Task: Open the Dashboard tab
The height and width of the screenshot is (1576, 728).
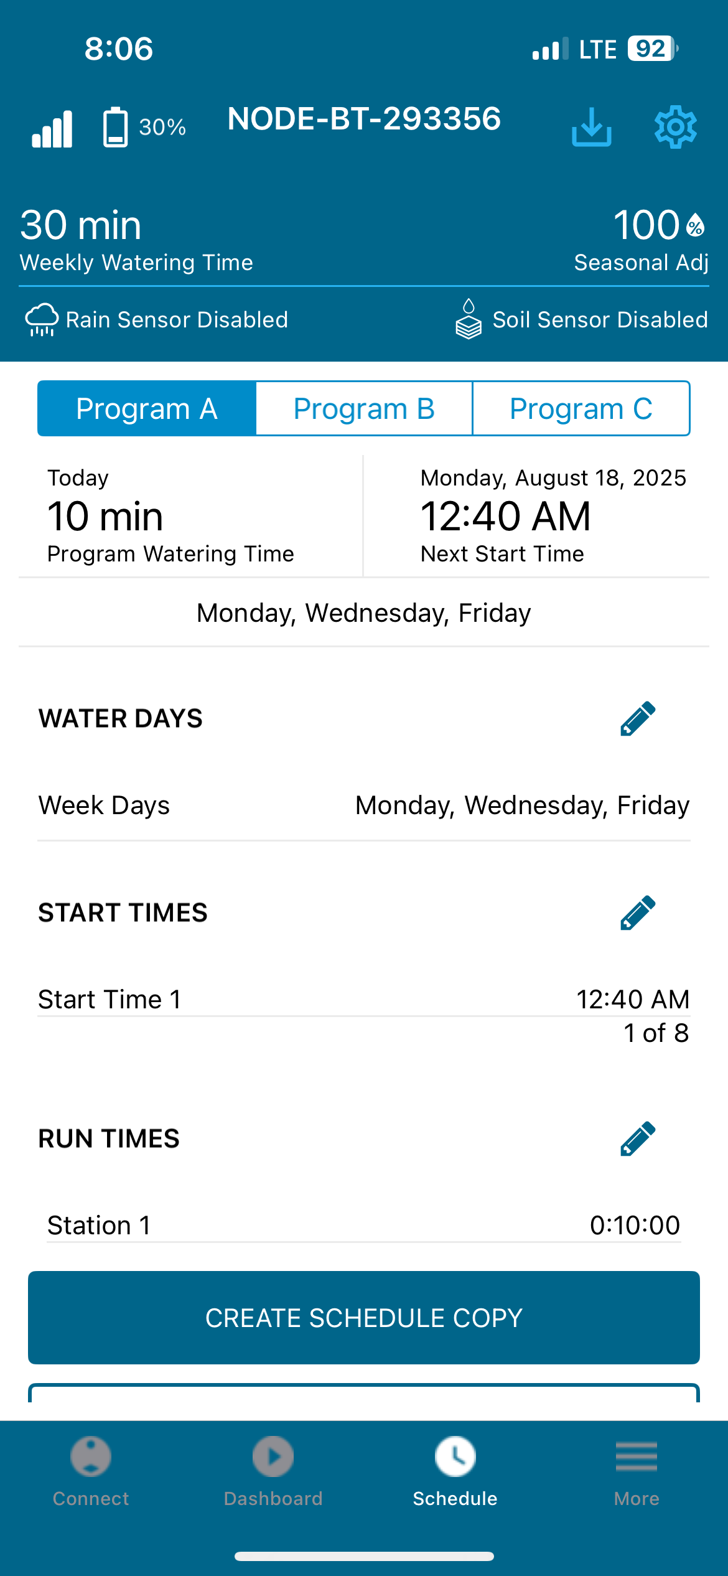Action: click(273, 1471)
